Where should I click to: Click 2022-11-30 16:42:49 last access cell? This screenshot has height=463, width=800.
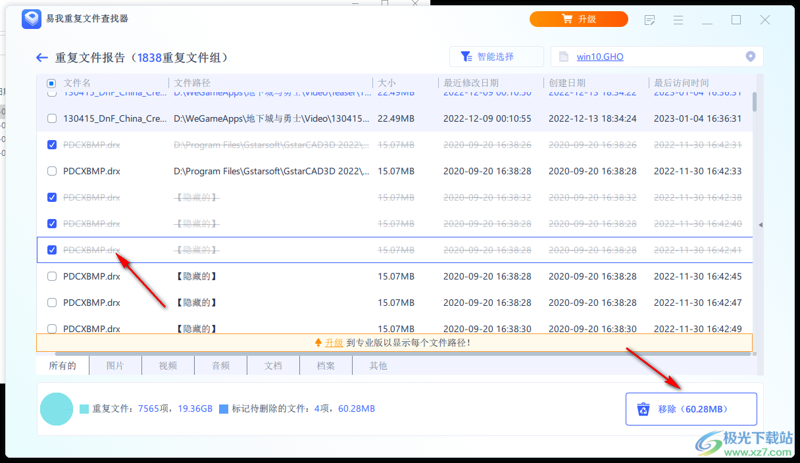[697, 329]
